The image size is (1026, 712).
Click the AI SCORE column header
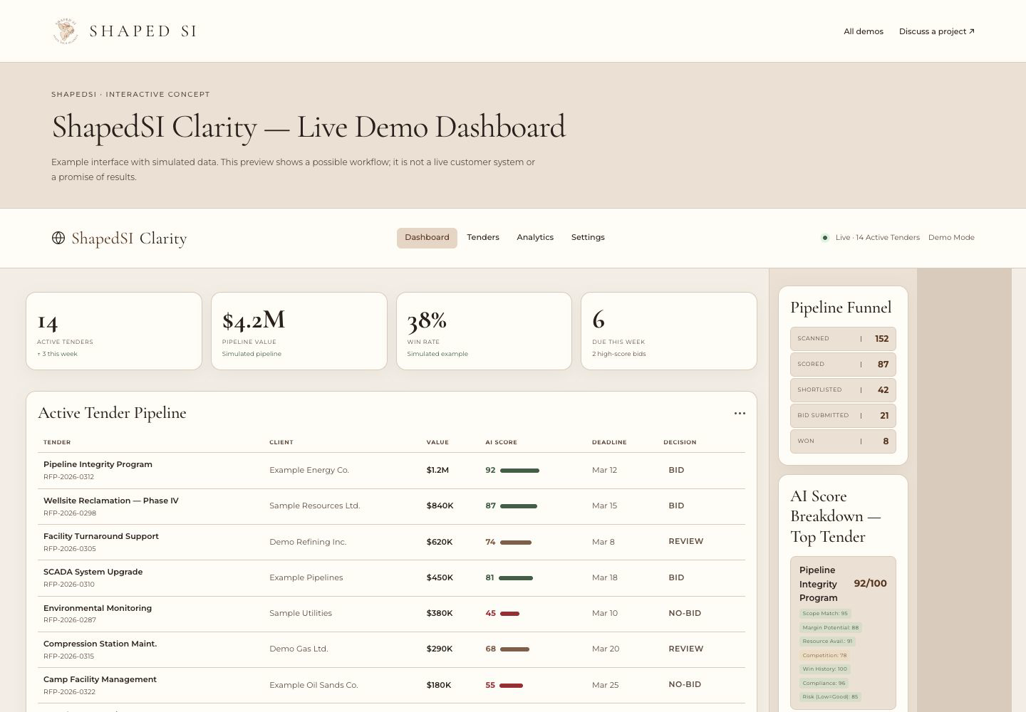pos(502,442)
